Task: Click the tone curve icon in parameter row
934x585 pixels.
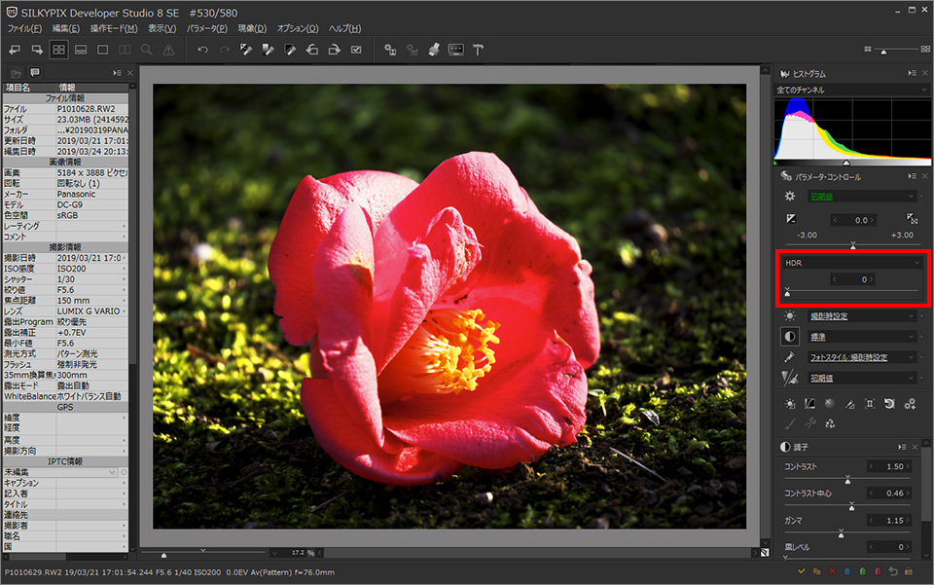Action: [809, 404]
